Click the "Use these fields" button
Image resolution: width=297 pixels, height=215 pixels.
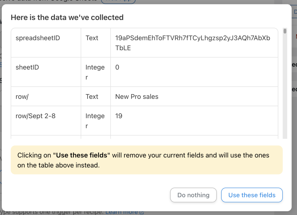[x=252, y=195]
